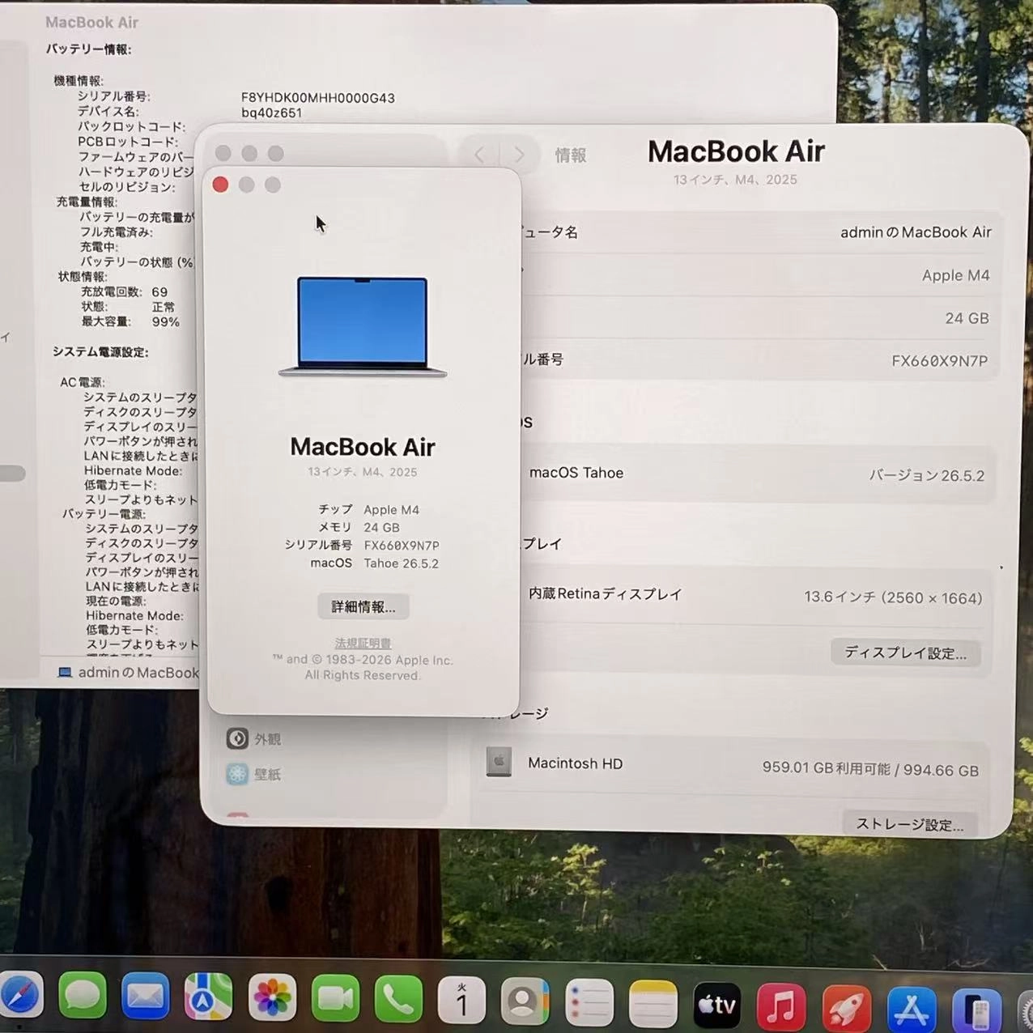
Task: Open the yellow Notes app in Dock
Action: click(653, 1004)
